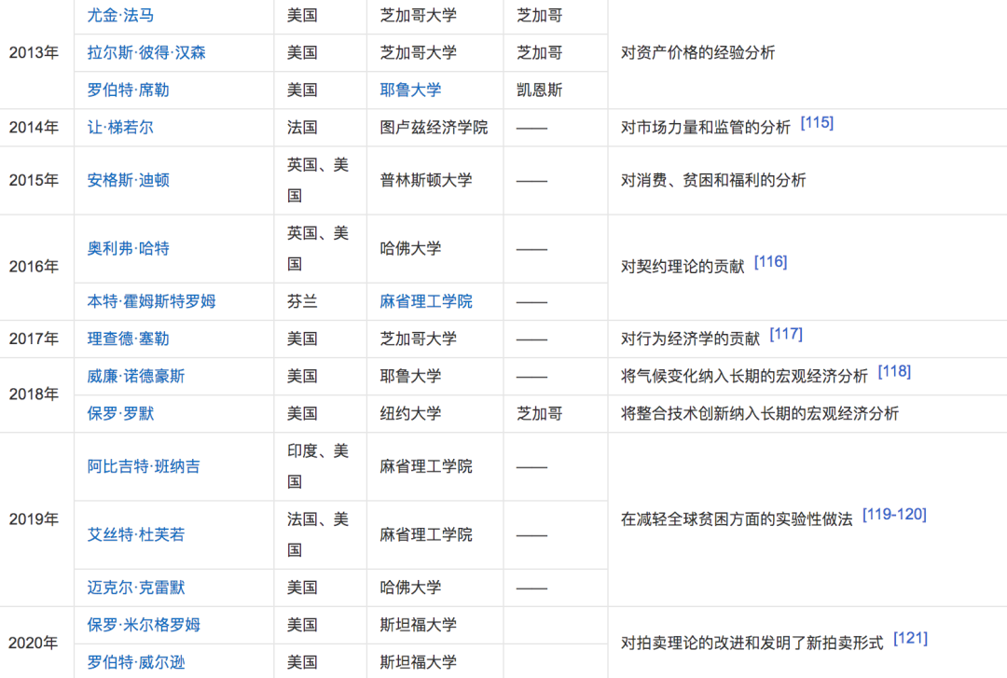The height and width of the screenshot is (678, 1007).
Task: Click the 图卢兹经济学院 cell
Action: click(434, 127)
